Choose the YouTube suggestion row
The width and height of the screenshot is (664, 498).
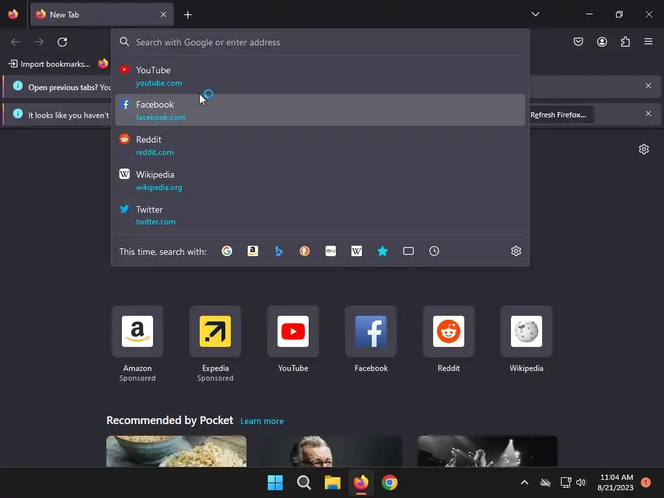(x=320, y=76)
